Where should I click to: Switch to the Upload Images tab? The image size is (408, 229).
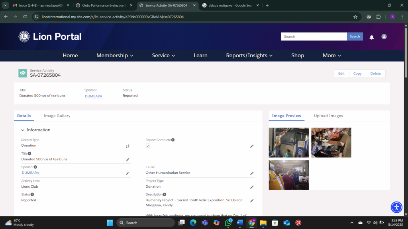click(328, 116)
